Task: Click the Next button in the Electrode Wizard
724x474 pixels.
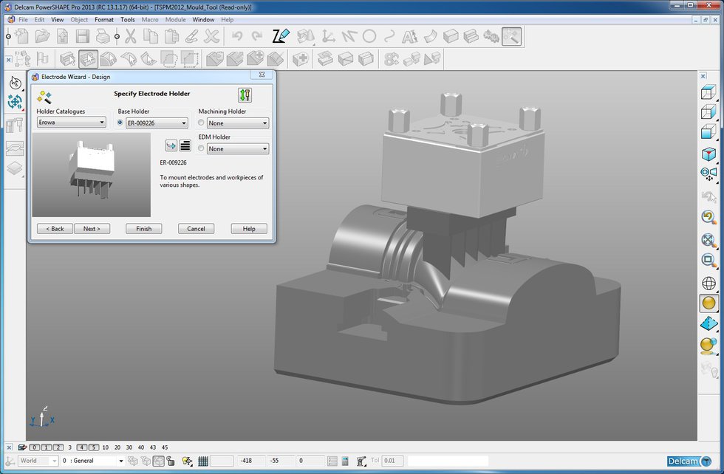Action: pyautogui.click(x=92, y=229)
